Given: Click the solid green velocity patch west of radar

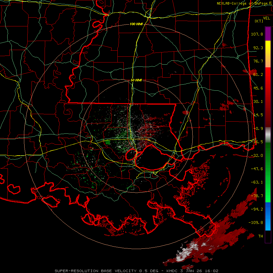Looking at the screenshot, I should 108,143.
